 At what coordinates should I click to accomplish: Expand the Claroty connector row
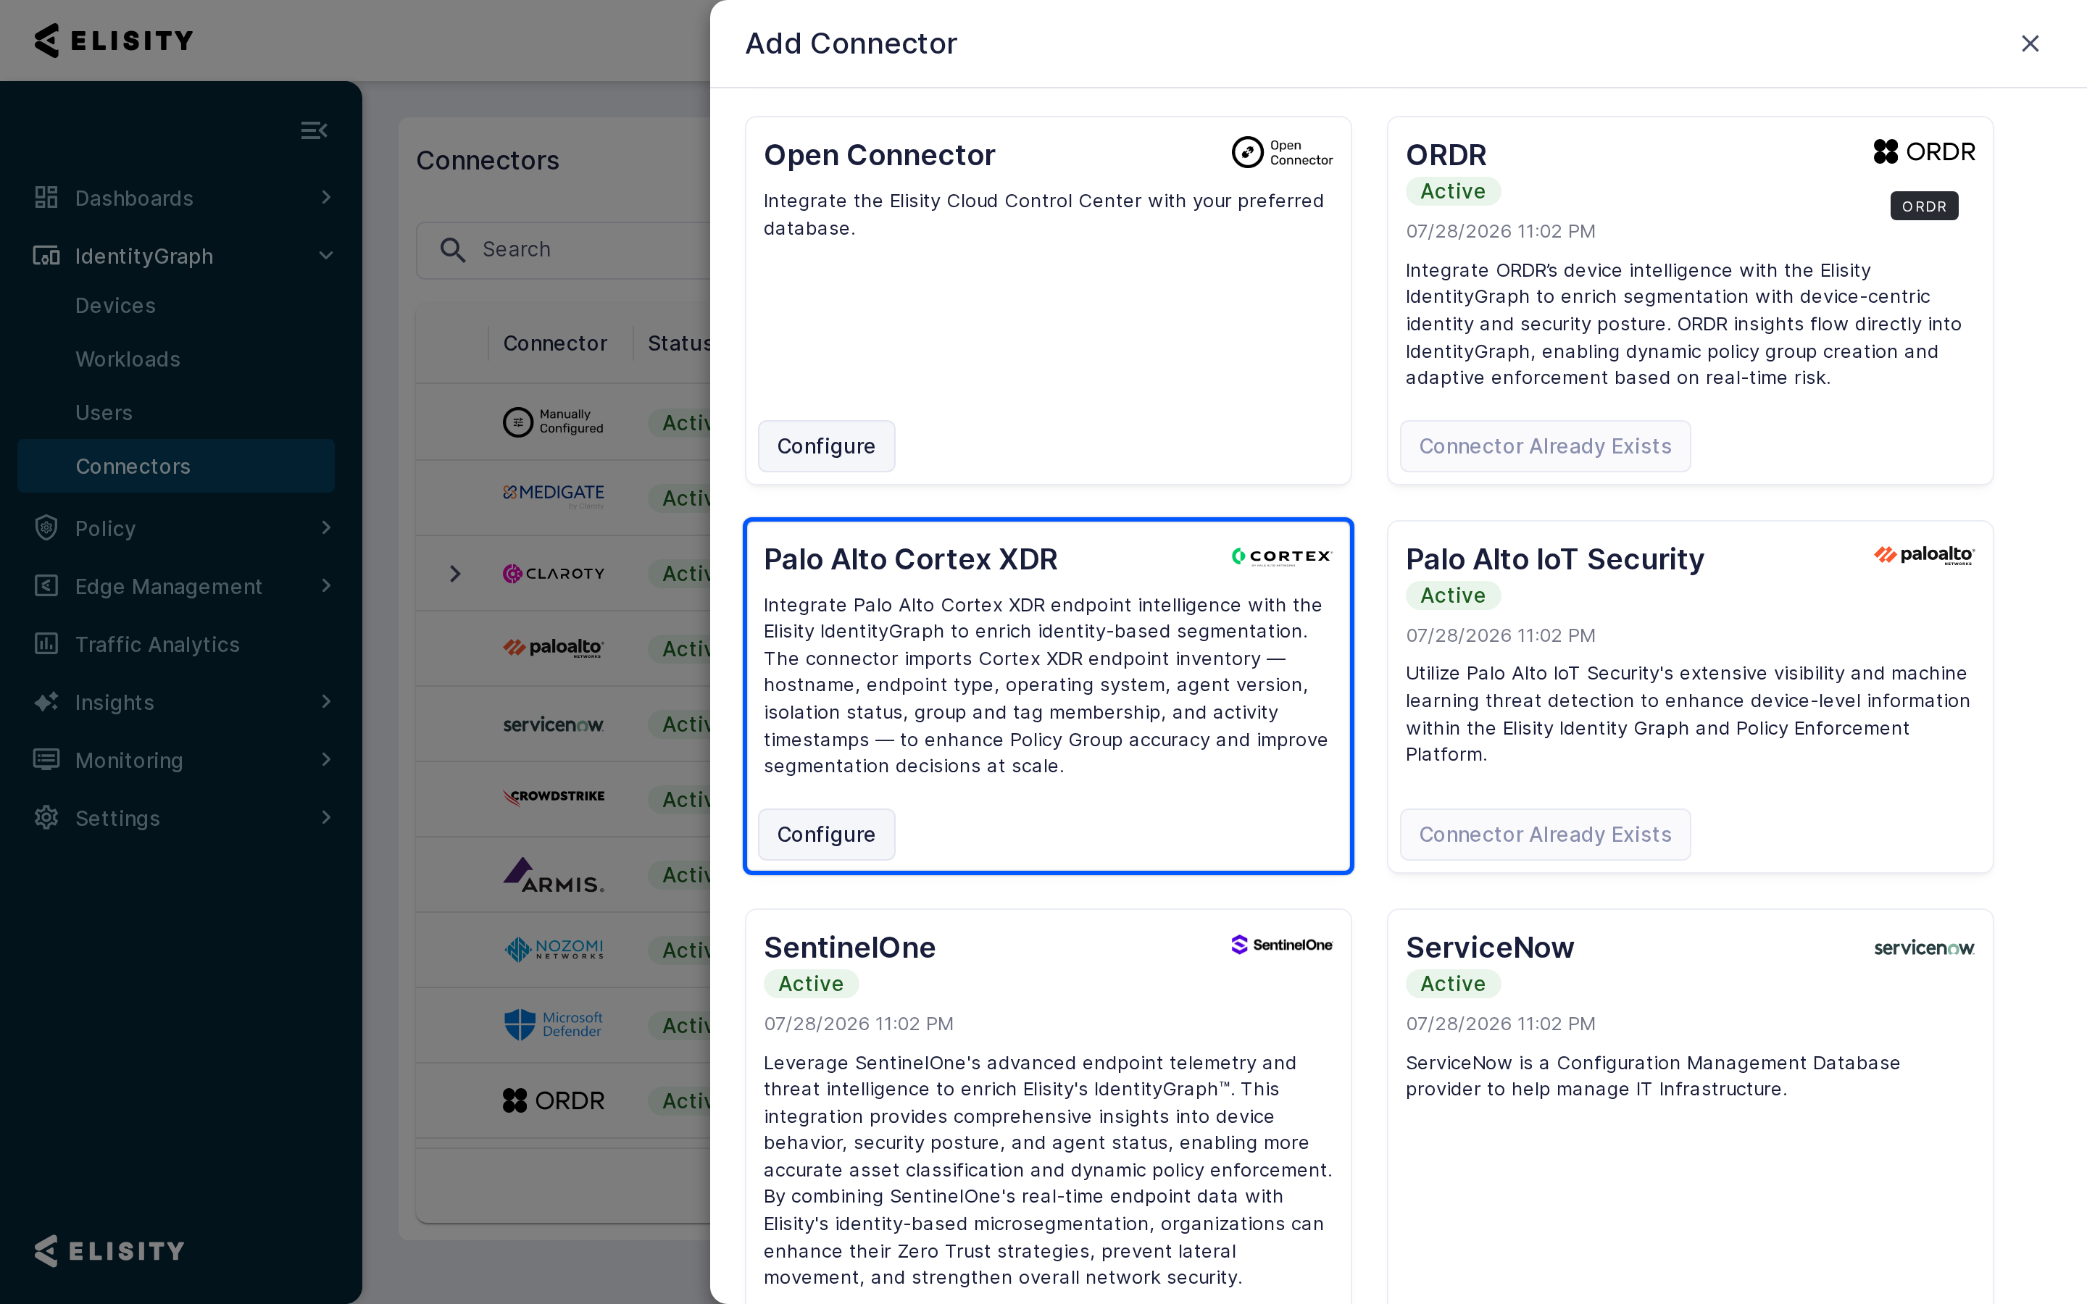[x=455, y=574]
